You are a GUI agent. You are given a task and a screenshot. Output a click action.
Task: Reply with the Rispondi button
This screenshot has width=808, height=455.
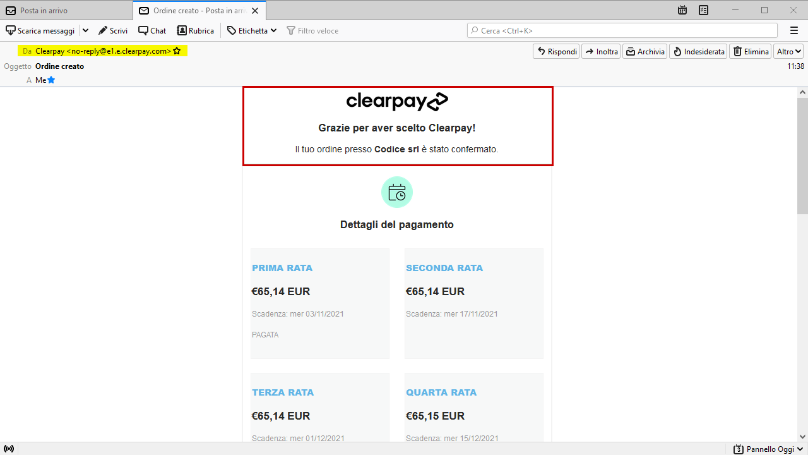(x=556, y=52)
